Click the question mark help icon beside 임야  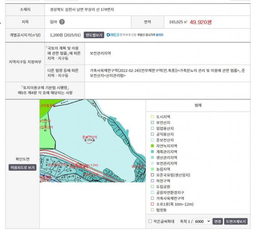pos(62,22)
